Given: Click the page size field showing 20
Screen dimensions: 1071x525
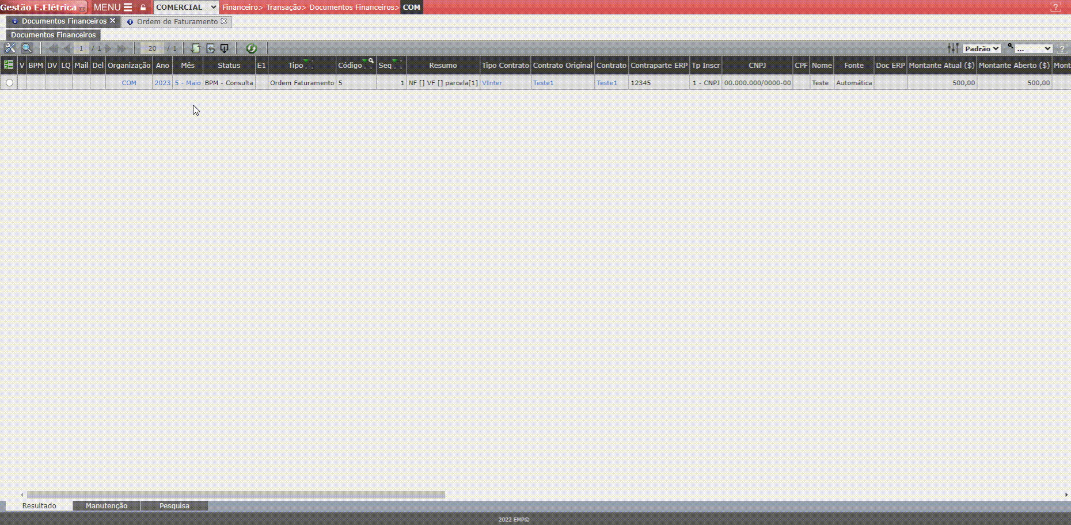Looking at the screenshot, I should [152, 48].
